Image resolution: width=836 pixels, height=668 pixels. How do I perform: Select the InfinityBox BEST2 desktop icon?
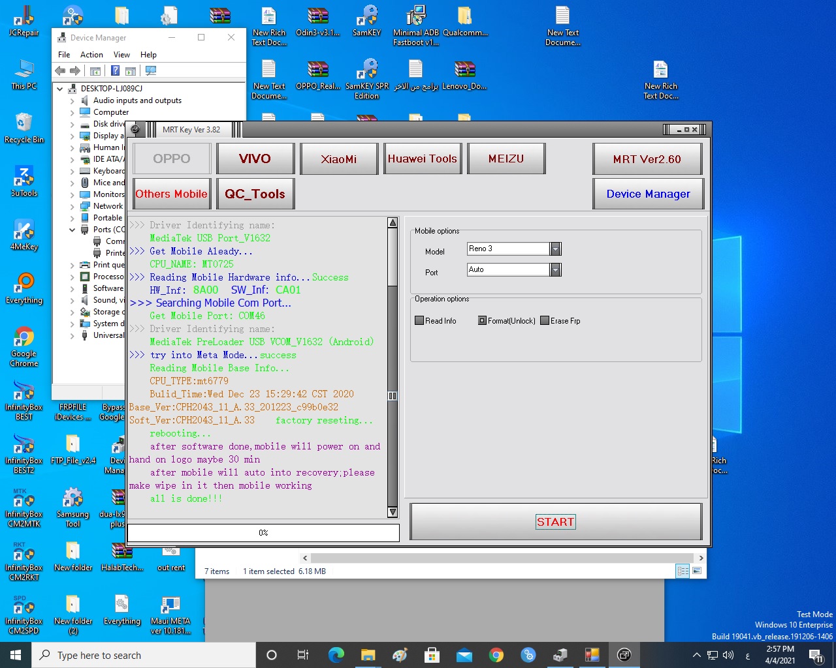click(24, 454)
